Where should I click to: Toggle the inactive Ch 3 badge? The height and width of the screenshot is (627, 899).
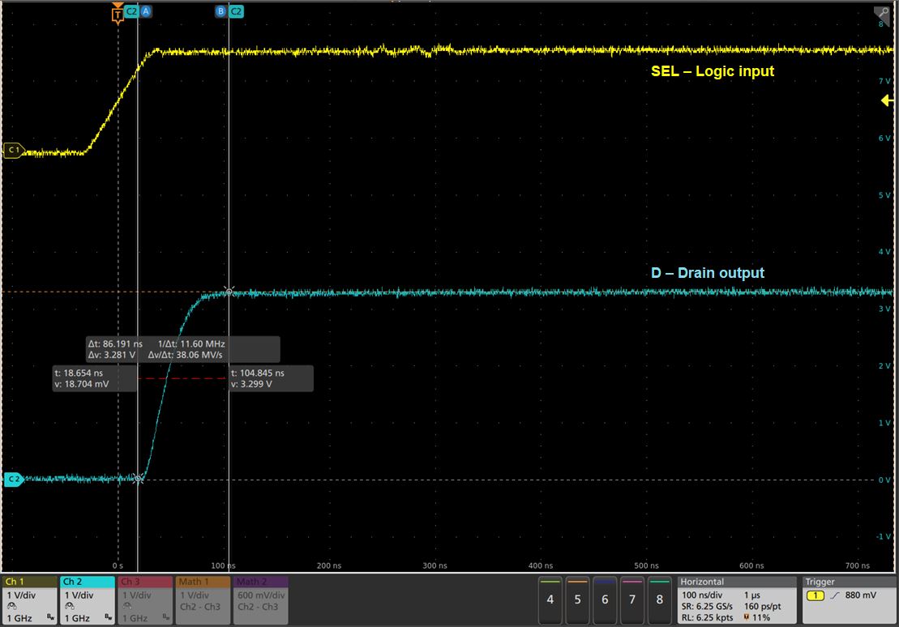145,599
